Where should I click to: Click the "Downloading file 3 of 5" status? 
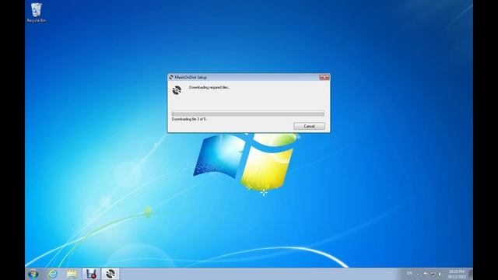pos(189,119)
